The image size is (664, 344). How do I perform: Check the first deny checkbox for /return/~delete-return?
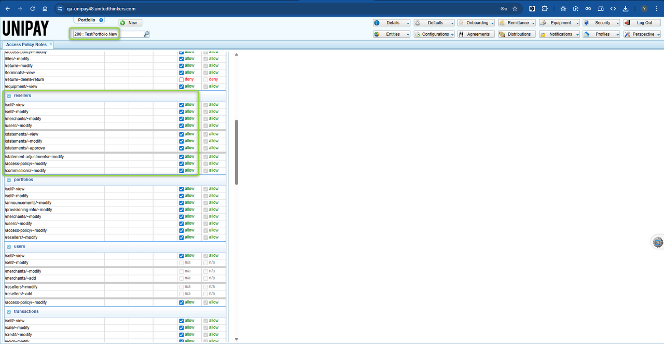pyautogui.click(x=182, y=80)
